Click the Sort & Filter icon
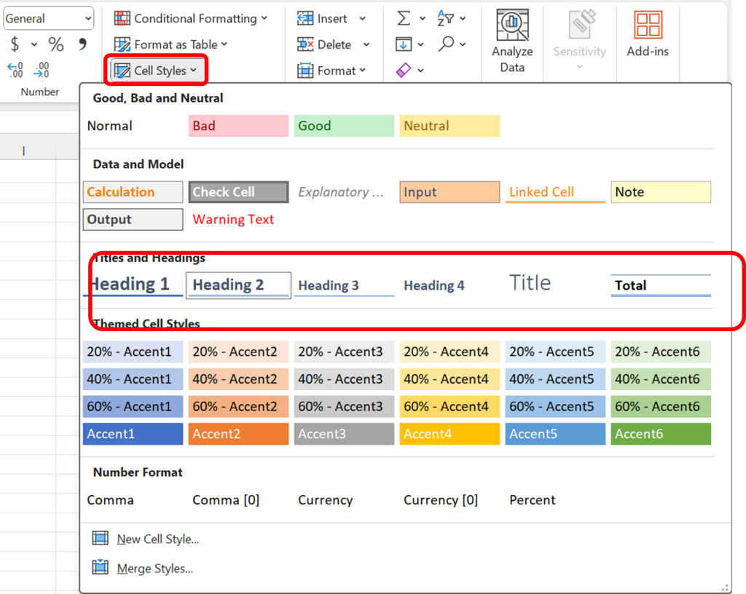 446,18
